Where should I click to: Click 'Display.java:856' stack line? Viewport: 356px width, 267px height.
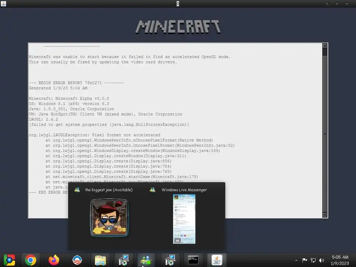coord(108,161)
